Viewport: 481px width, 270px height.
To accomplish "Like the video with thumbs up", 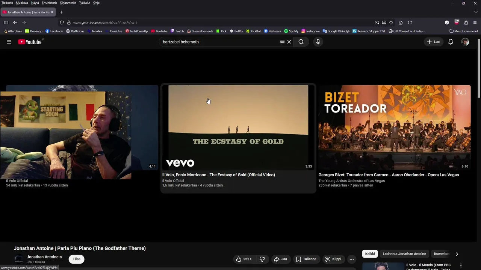I will pyautogui.click(x=244, y=259).
